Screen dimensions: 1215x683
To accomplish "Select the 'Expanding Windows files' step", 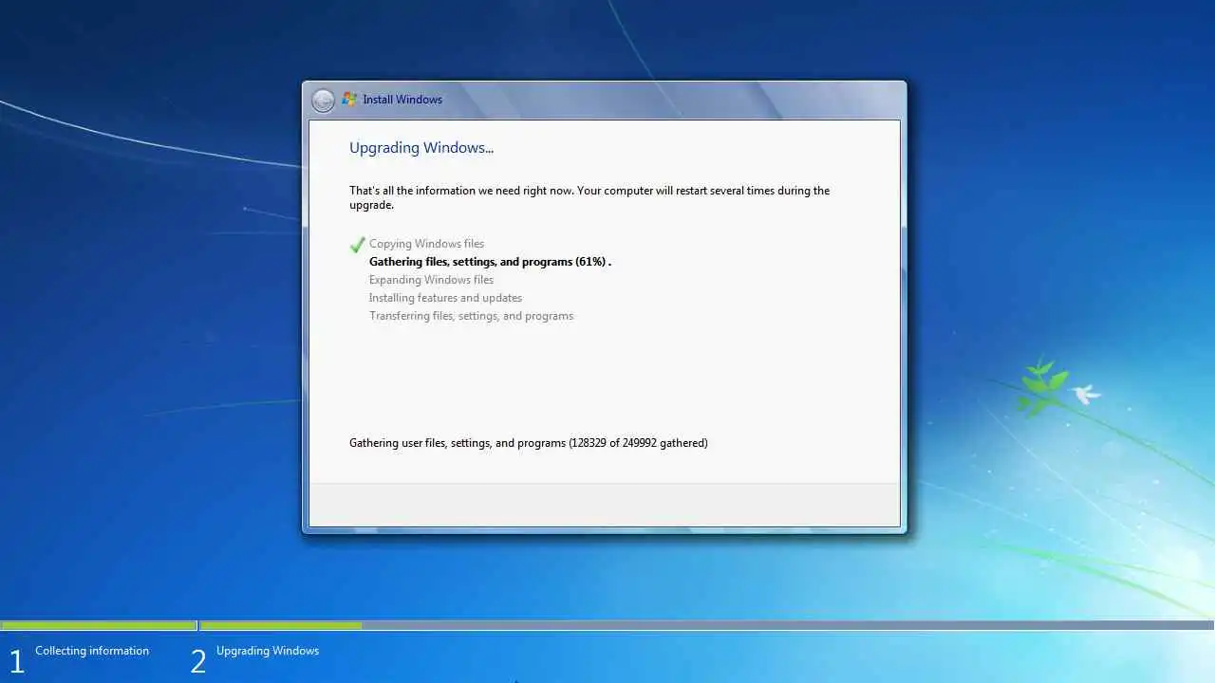I will click(431, 280).
